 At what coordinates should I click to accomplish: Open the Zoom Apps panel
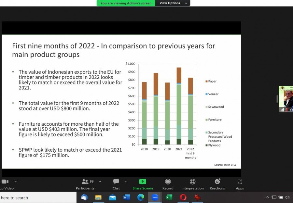pos(240,184)
